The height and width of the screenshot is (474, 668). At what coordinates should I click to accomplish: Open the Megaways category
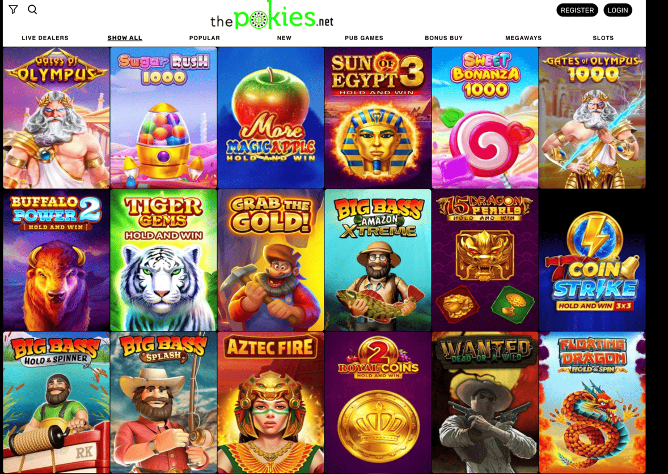523,38
